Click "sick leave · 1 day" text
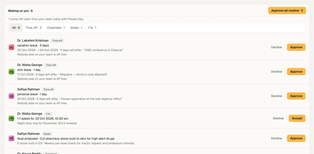Image resolution: width=314 pixels, height=154 pixels. coord(29,70)
